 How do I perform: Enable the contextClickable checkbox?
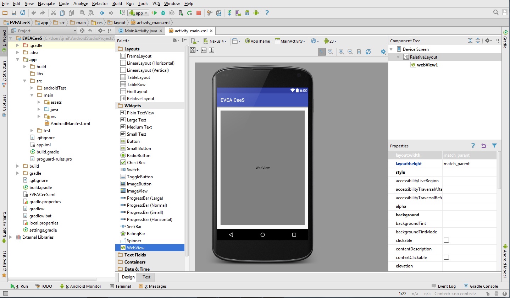tap(446, 258)
